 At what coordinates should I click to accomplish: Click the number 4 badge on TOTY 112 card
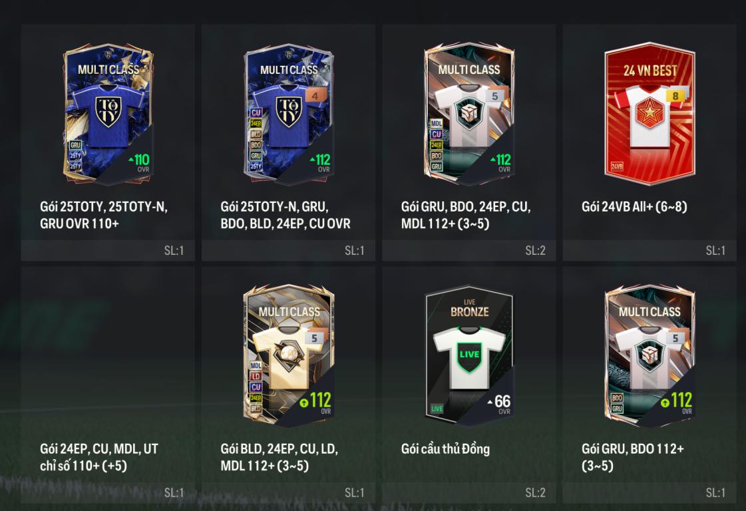[x=315, y=96]
